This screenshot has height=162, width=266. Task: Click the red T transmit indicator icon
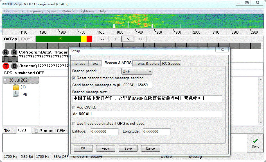tap(6, 66)
